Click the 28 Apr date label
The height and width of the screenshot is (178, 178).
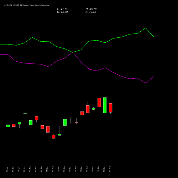pos(13,169)
